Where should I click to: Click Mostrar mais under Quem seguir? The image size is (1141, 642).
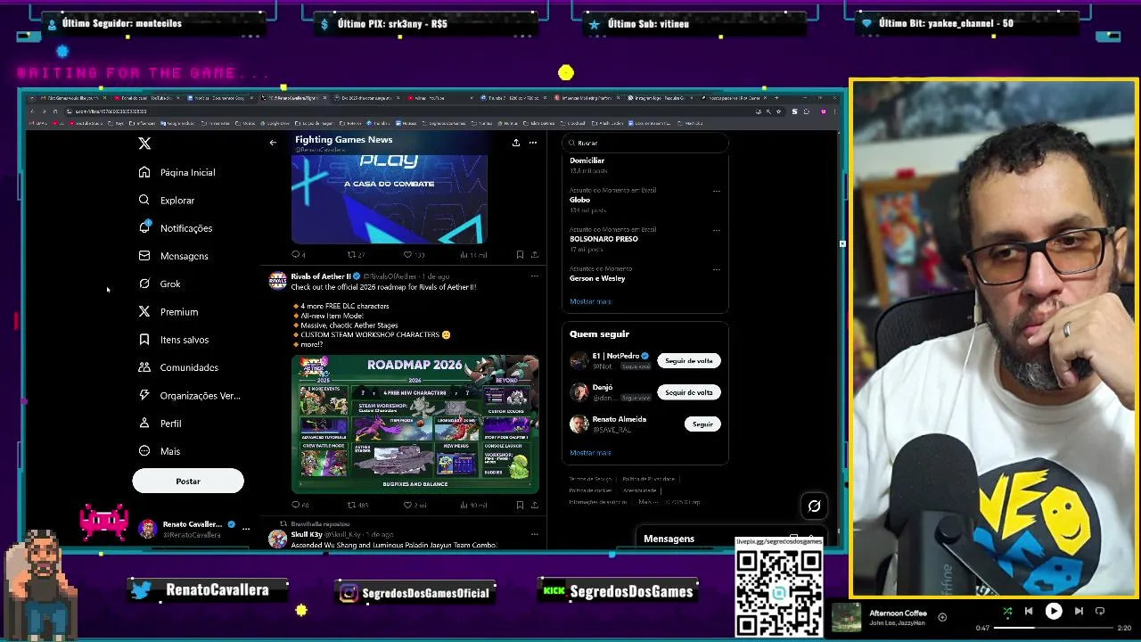click(x=590, y=453)
